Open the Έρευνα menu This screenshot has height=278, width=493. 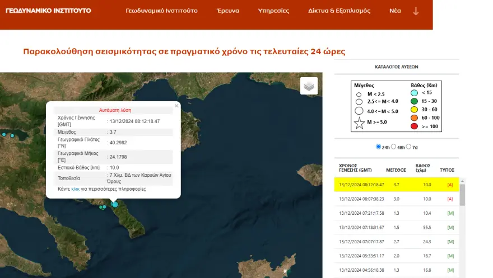tap(228, 11)
